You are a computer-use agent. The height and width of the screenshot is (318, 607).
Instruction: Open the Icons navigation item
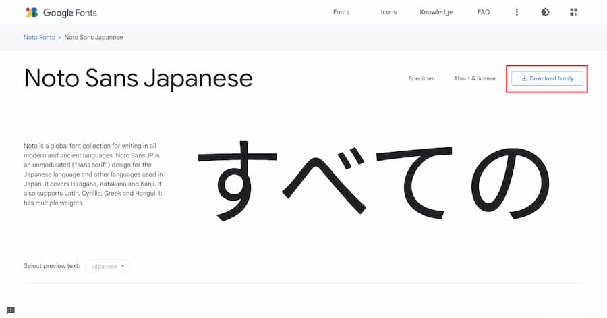(388, 12)
